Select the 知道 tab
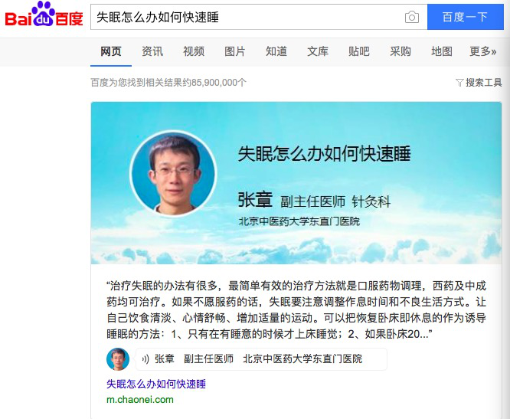The width and height of the screenshot is (510, 419). [x=276, y=51]
